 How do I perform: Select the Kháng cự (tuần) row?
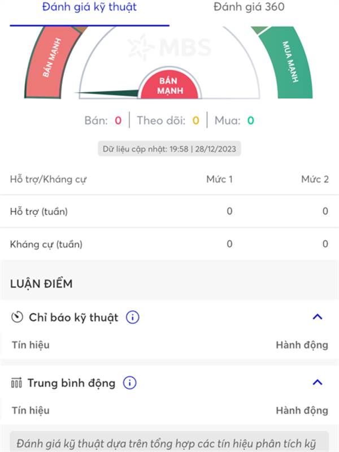[x=169, y=244]
